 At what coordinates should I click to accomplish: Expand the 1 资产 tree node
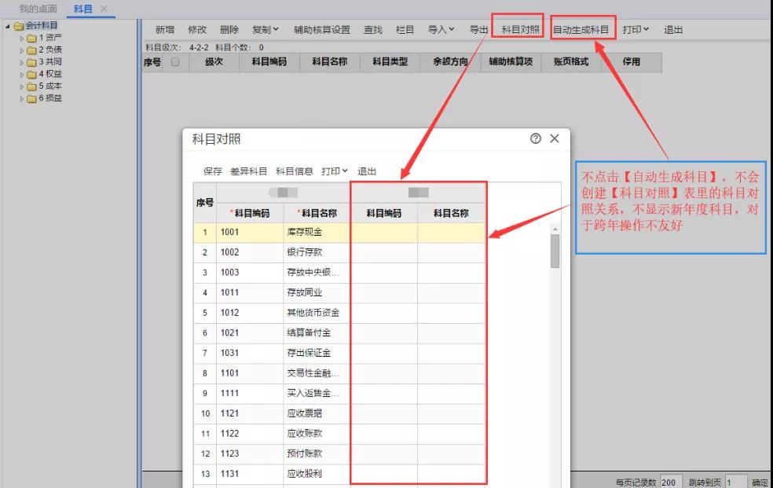coord(22,38)
